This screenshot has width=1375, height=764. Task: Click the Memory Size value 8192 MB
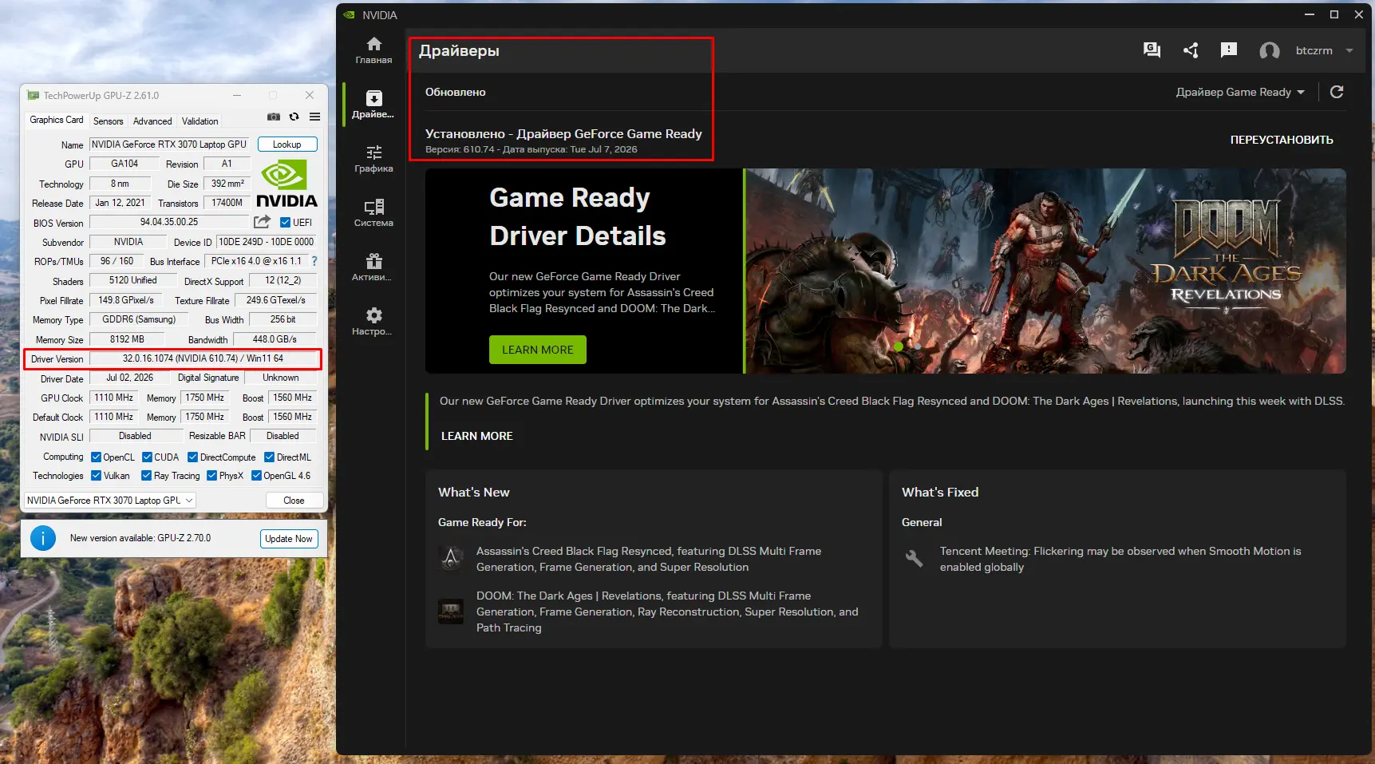127,339
